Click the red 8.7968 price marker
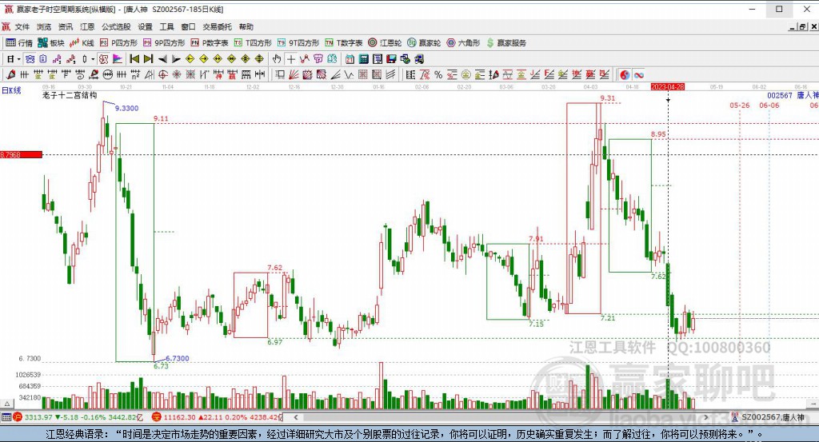 pyautogui.click(x=21, y=154)
